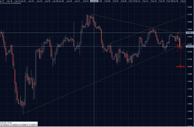Click the 12040 price scale tick

click(190, 67)
